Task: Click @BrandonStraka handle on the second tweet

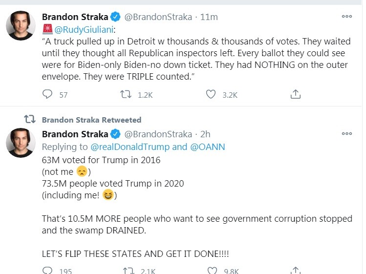Action: (158, 134)
